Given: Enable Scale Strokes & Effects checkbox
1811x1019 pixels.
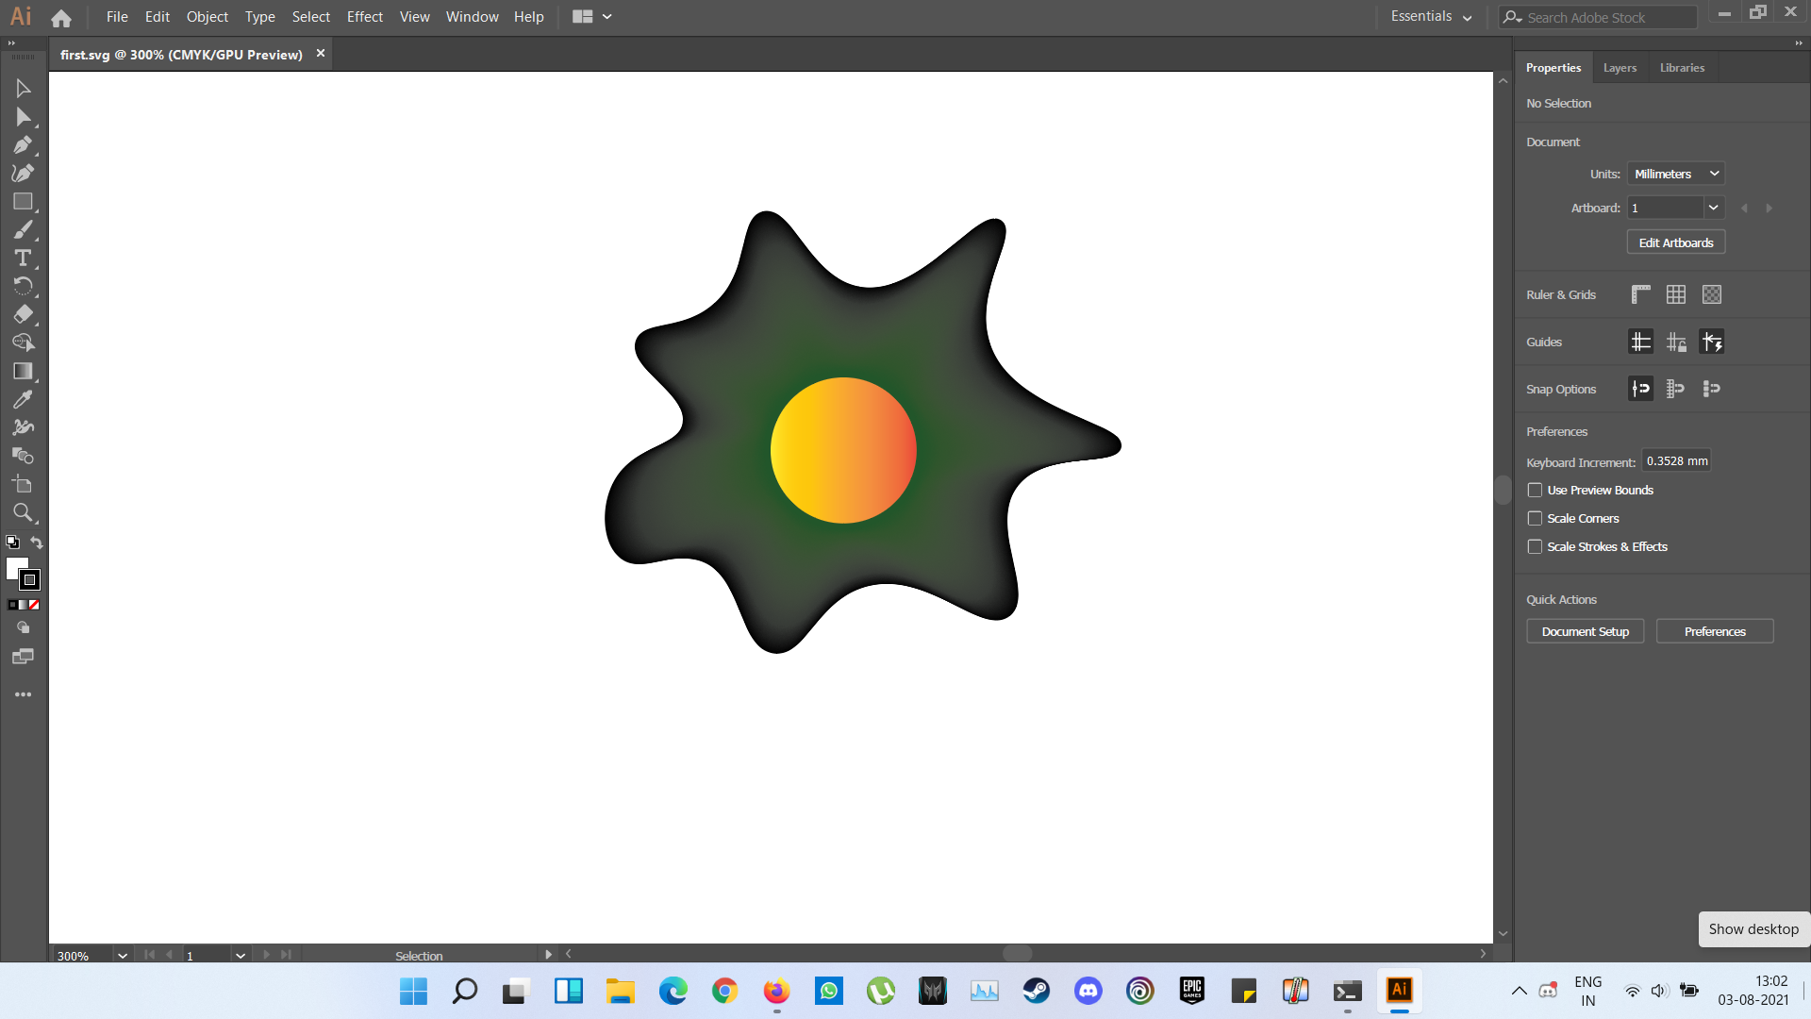Looking at the screenshot, I should point(1535,547).
